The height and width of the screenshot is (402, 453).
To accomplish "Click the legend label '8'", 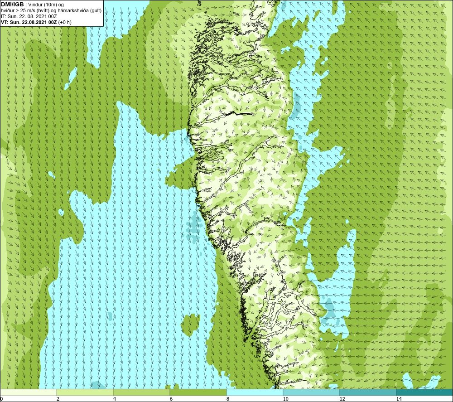I will coord(228,399).
